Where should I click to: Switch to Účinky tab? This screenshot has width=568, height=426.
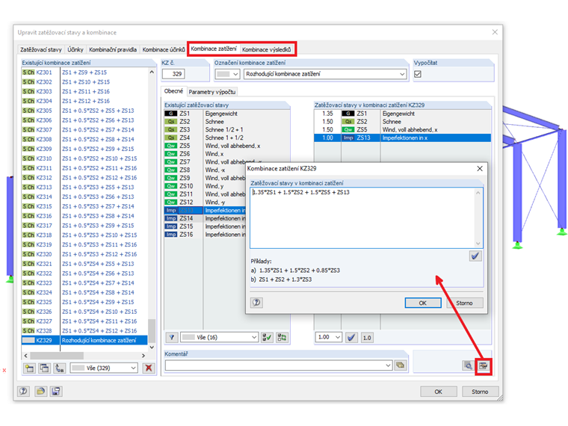75,49
